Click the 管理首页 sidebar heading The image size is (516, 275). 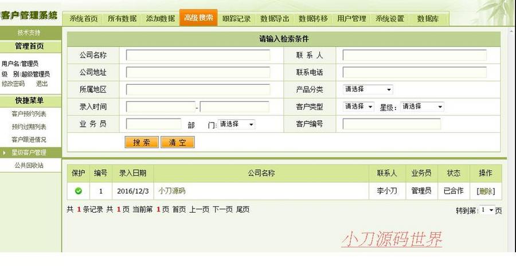(29, 46)
